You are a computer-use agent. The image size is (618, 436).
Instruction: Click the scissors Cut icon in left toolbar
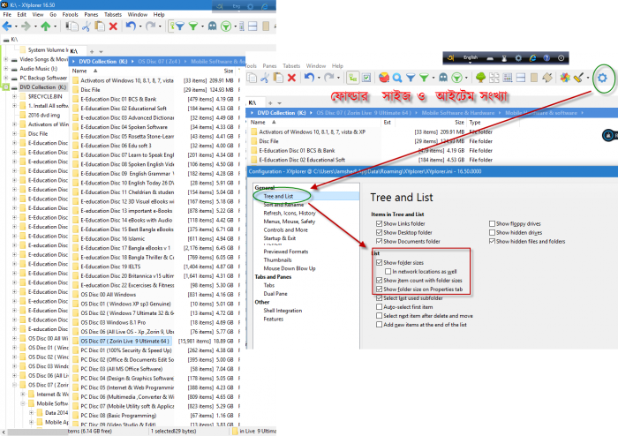pyautogui.click(x=86, y=26)
